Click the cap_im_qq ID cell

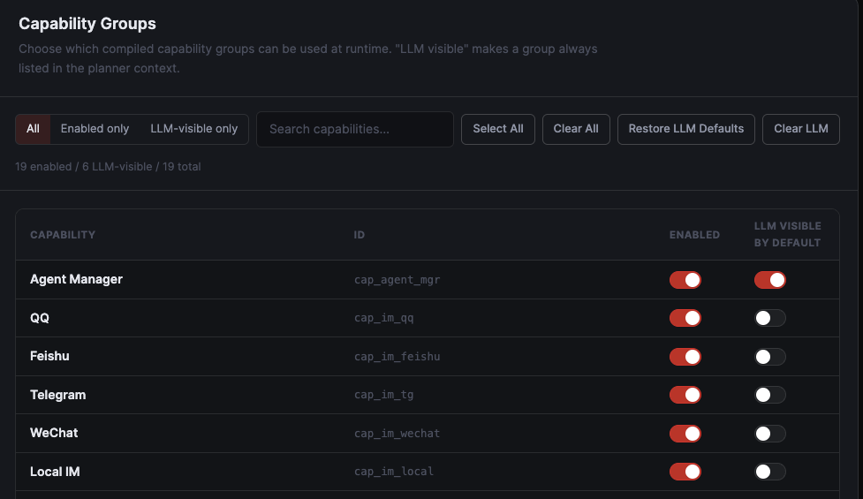click(x=383, y=318)
